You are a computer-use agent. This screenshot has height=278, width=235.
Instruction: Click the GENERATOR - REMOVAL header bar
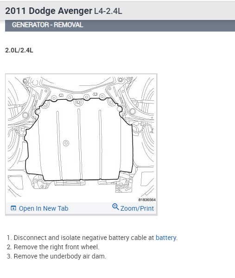pyautogui.click(x=120, y=26)
